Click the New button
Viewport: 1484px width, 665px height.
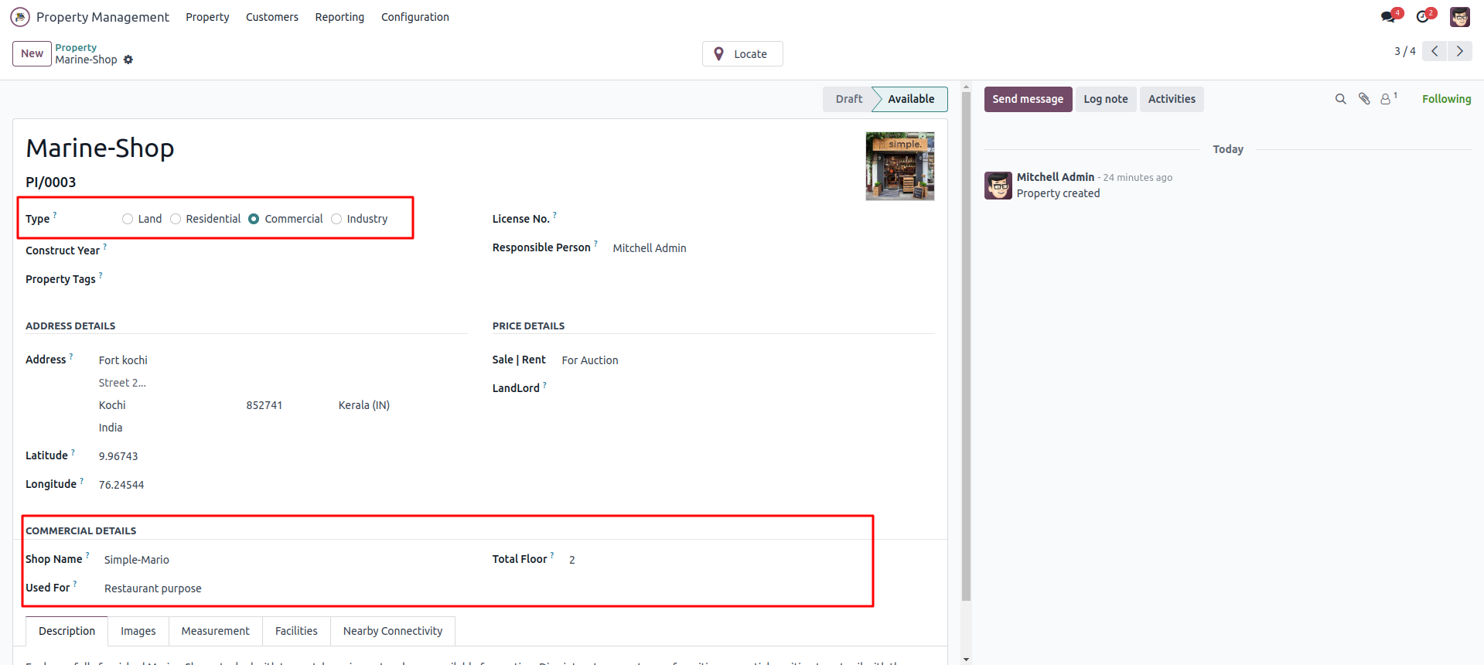32,53
